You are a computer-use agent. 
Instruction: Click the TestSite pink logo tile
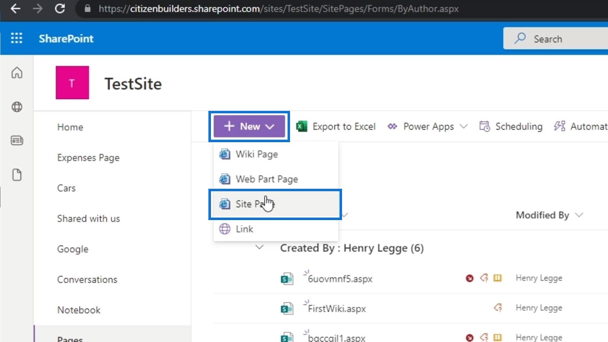click(72, 82)
